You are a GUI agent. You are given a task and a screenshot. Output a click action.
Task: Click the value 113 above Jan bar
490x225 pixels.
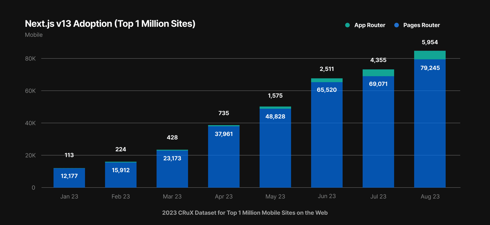(x=69, y=155)
